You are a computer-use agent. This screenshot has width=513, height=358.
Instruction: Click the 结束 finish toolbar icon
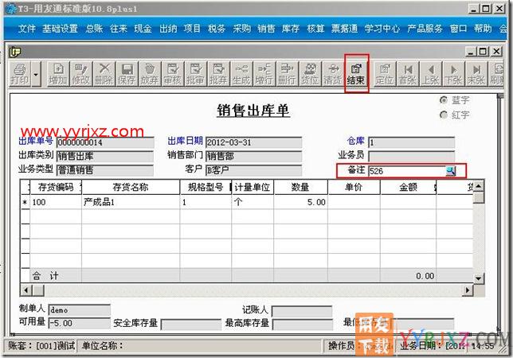(356, 74)
